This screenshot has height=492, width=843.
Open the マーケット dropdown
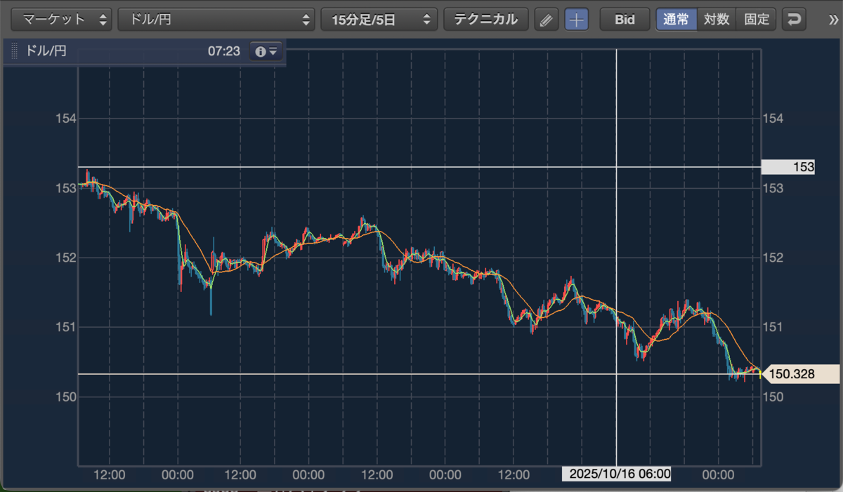[63, 20]
